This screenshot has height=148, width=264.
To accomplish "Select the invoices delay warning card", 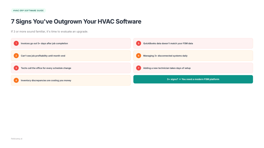I will [x=71, y=43].
